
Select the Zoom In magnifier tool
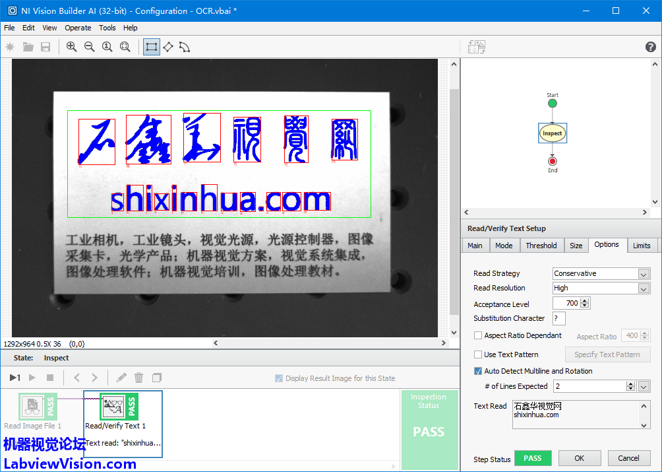point(72,47)
